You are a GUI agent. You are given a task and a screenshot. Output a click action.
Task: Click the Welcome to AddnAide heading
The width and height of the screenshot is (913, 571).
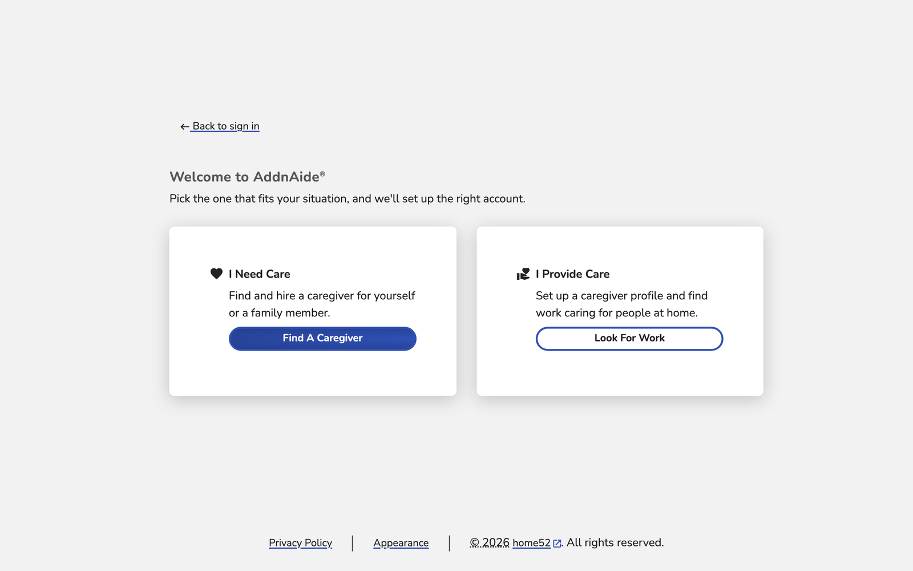[248, 177]
